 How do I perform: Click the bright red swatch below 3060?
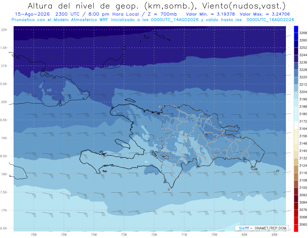[296, 228]
